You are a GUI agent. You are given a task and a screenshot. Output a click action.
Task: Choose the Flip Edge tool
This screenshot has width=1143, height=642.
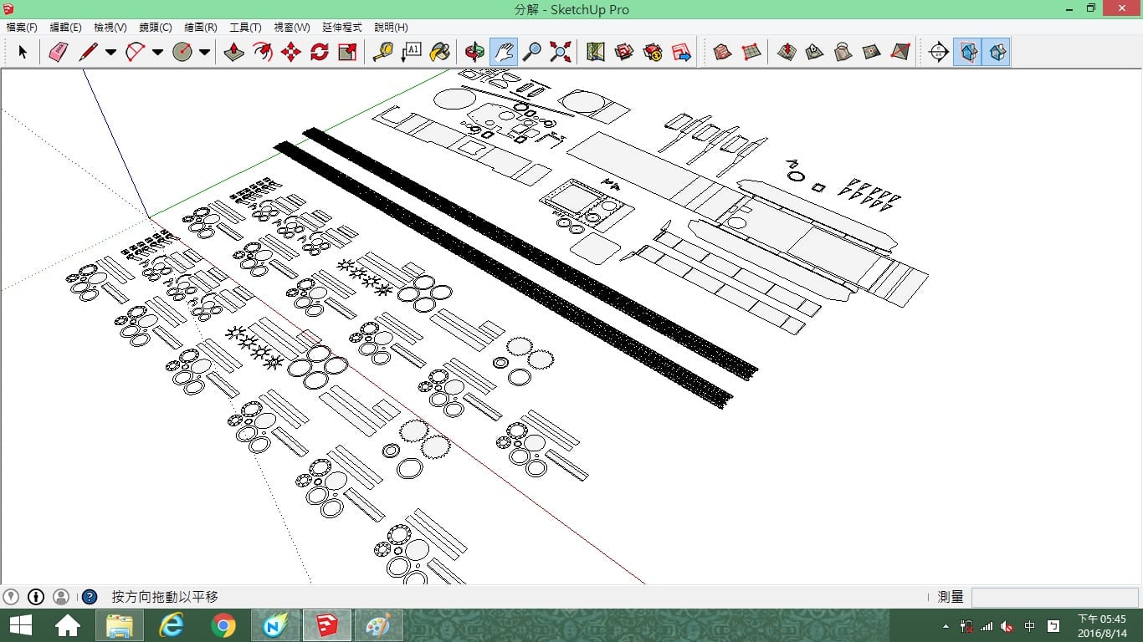tap(900, 52)
